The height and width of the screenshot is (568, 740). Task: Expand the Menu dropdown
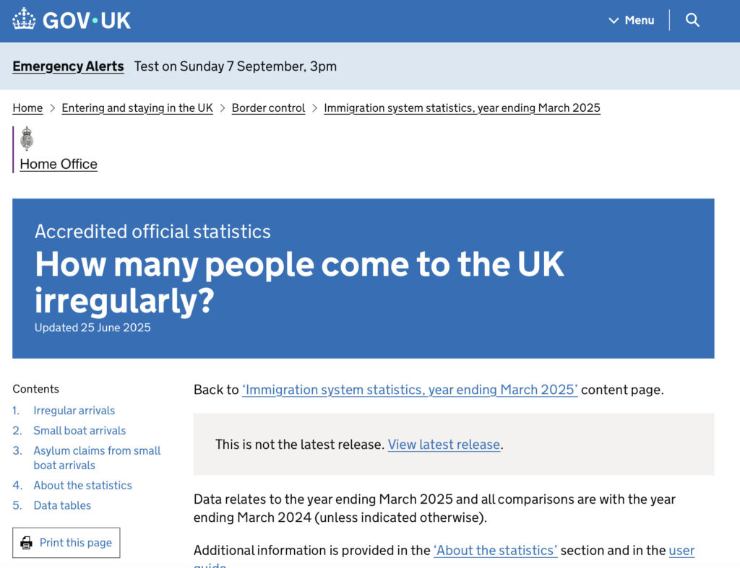click(632, 20)
